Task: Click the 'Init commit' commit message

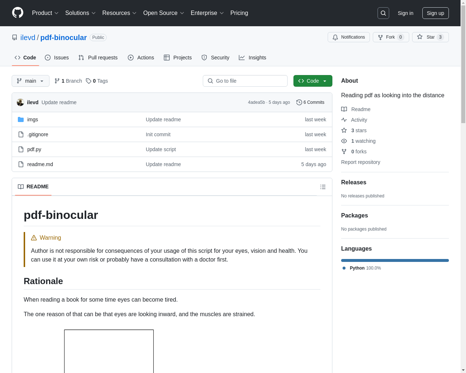Action: 158,134
